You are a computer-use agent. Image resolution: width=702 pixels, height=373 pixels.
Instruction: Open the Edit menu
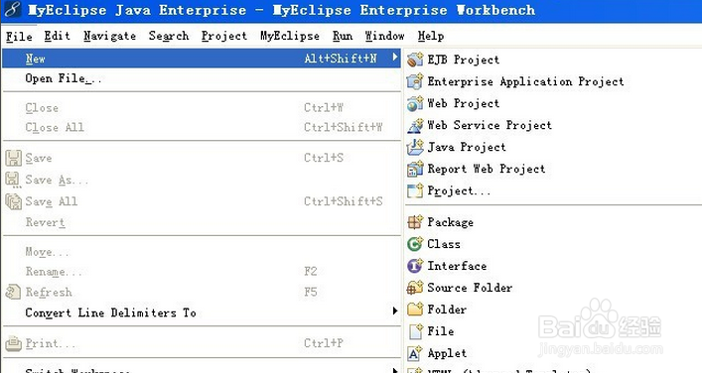tap(57, 36)
